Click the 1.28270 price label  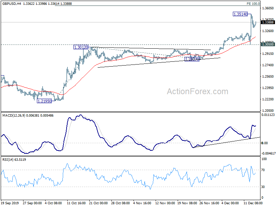pos(192,59)
